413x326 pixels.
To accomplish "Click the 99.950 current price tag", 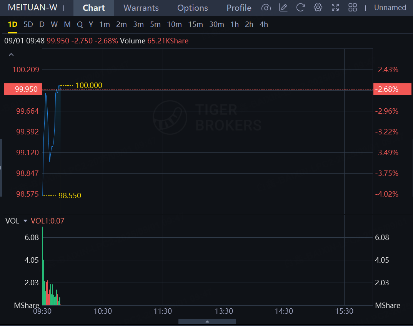I will click(23, 89).
